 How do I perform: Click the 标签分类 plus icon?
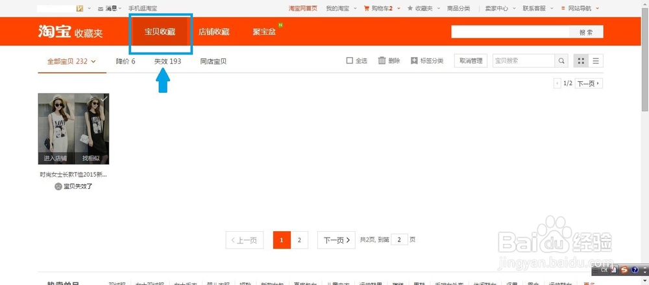point(414,61)
